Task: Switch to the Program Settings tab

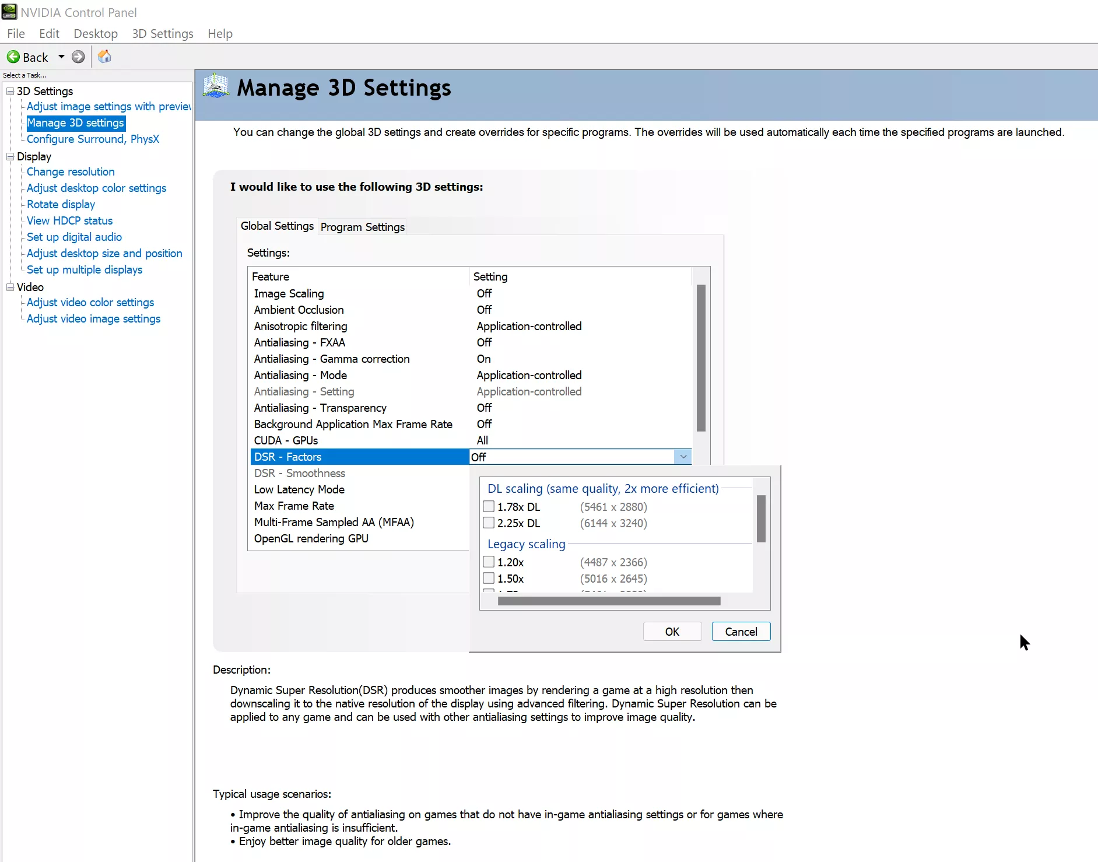Action: pos(362,227)
